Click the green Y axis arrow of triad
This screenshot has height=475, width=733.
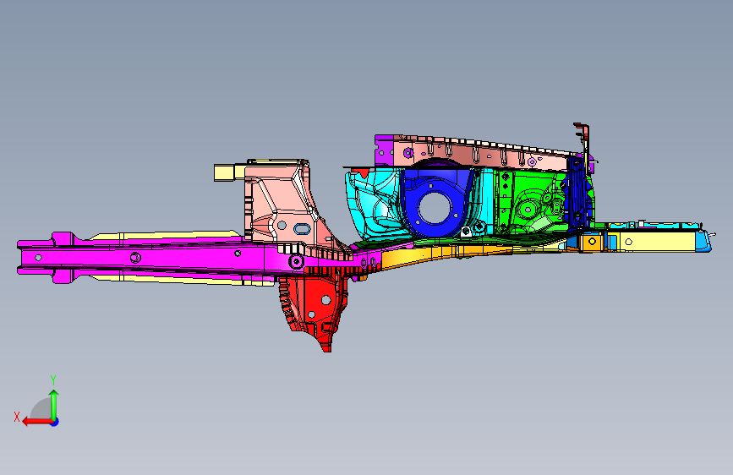[54, 404]
